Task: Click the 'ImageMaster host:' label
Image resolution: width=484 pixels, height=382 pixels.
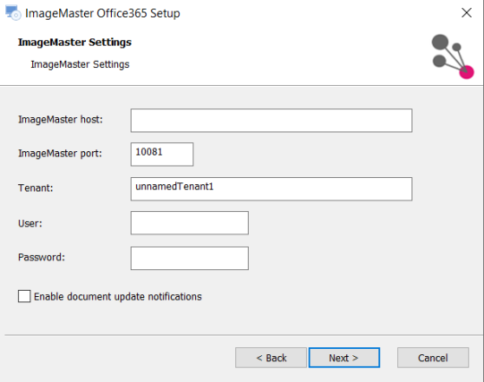Action: [x=61, y=119]
